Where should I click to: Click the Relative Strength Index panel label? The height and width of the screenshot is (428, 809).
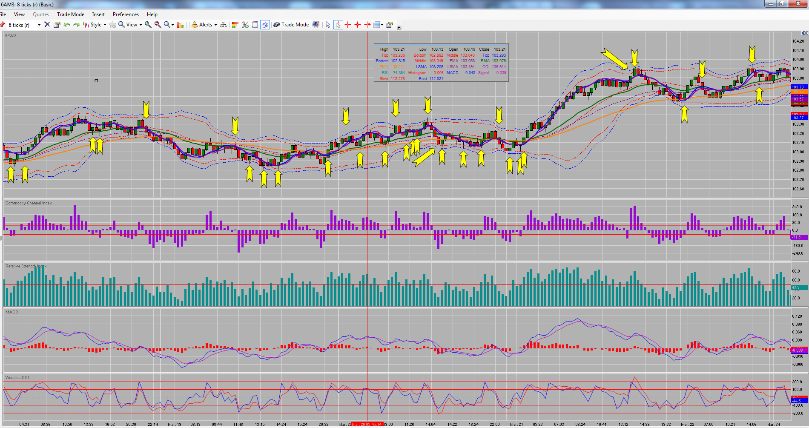[x=26, y=266]
